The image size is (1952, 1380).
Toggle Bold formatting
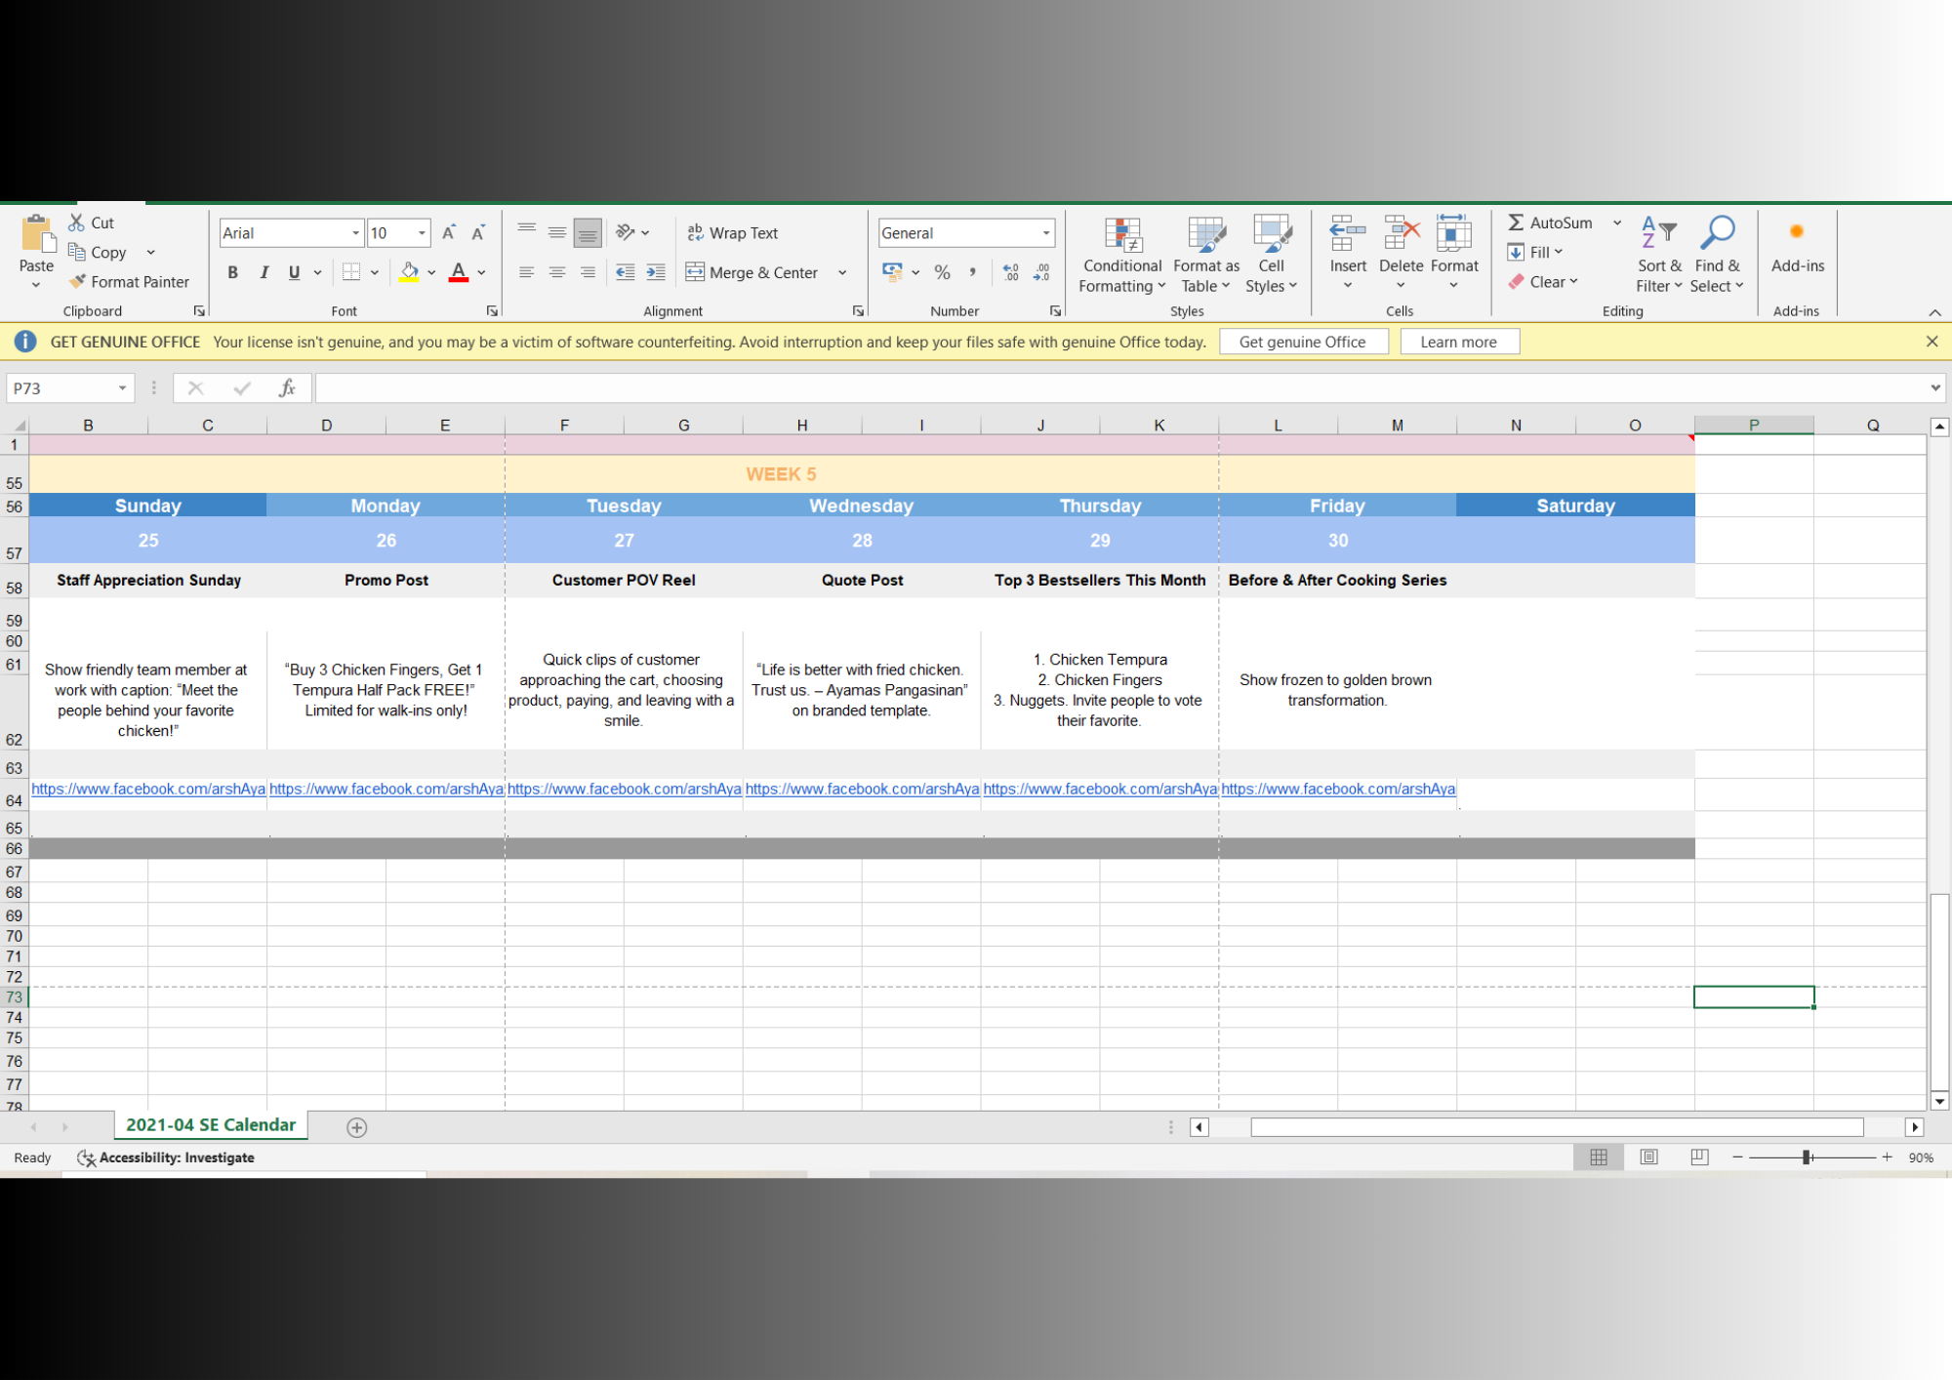coord(232,272)
